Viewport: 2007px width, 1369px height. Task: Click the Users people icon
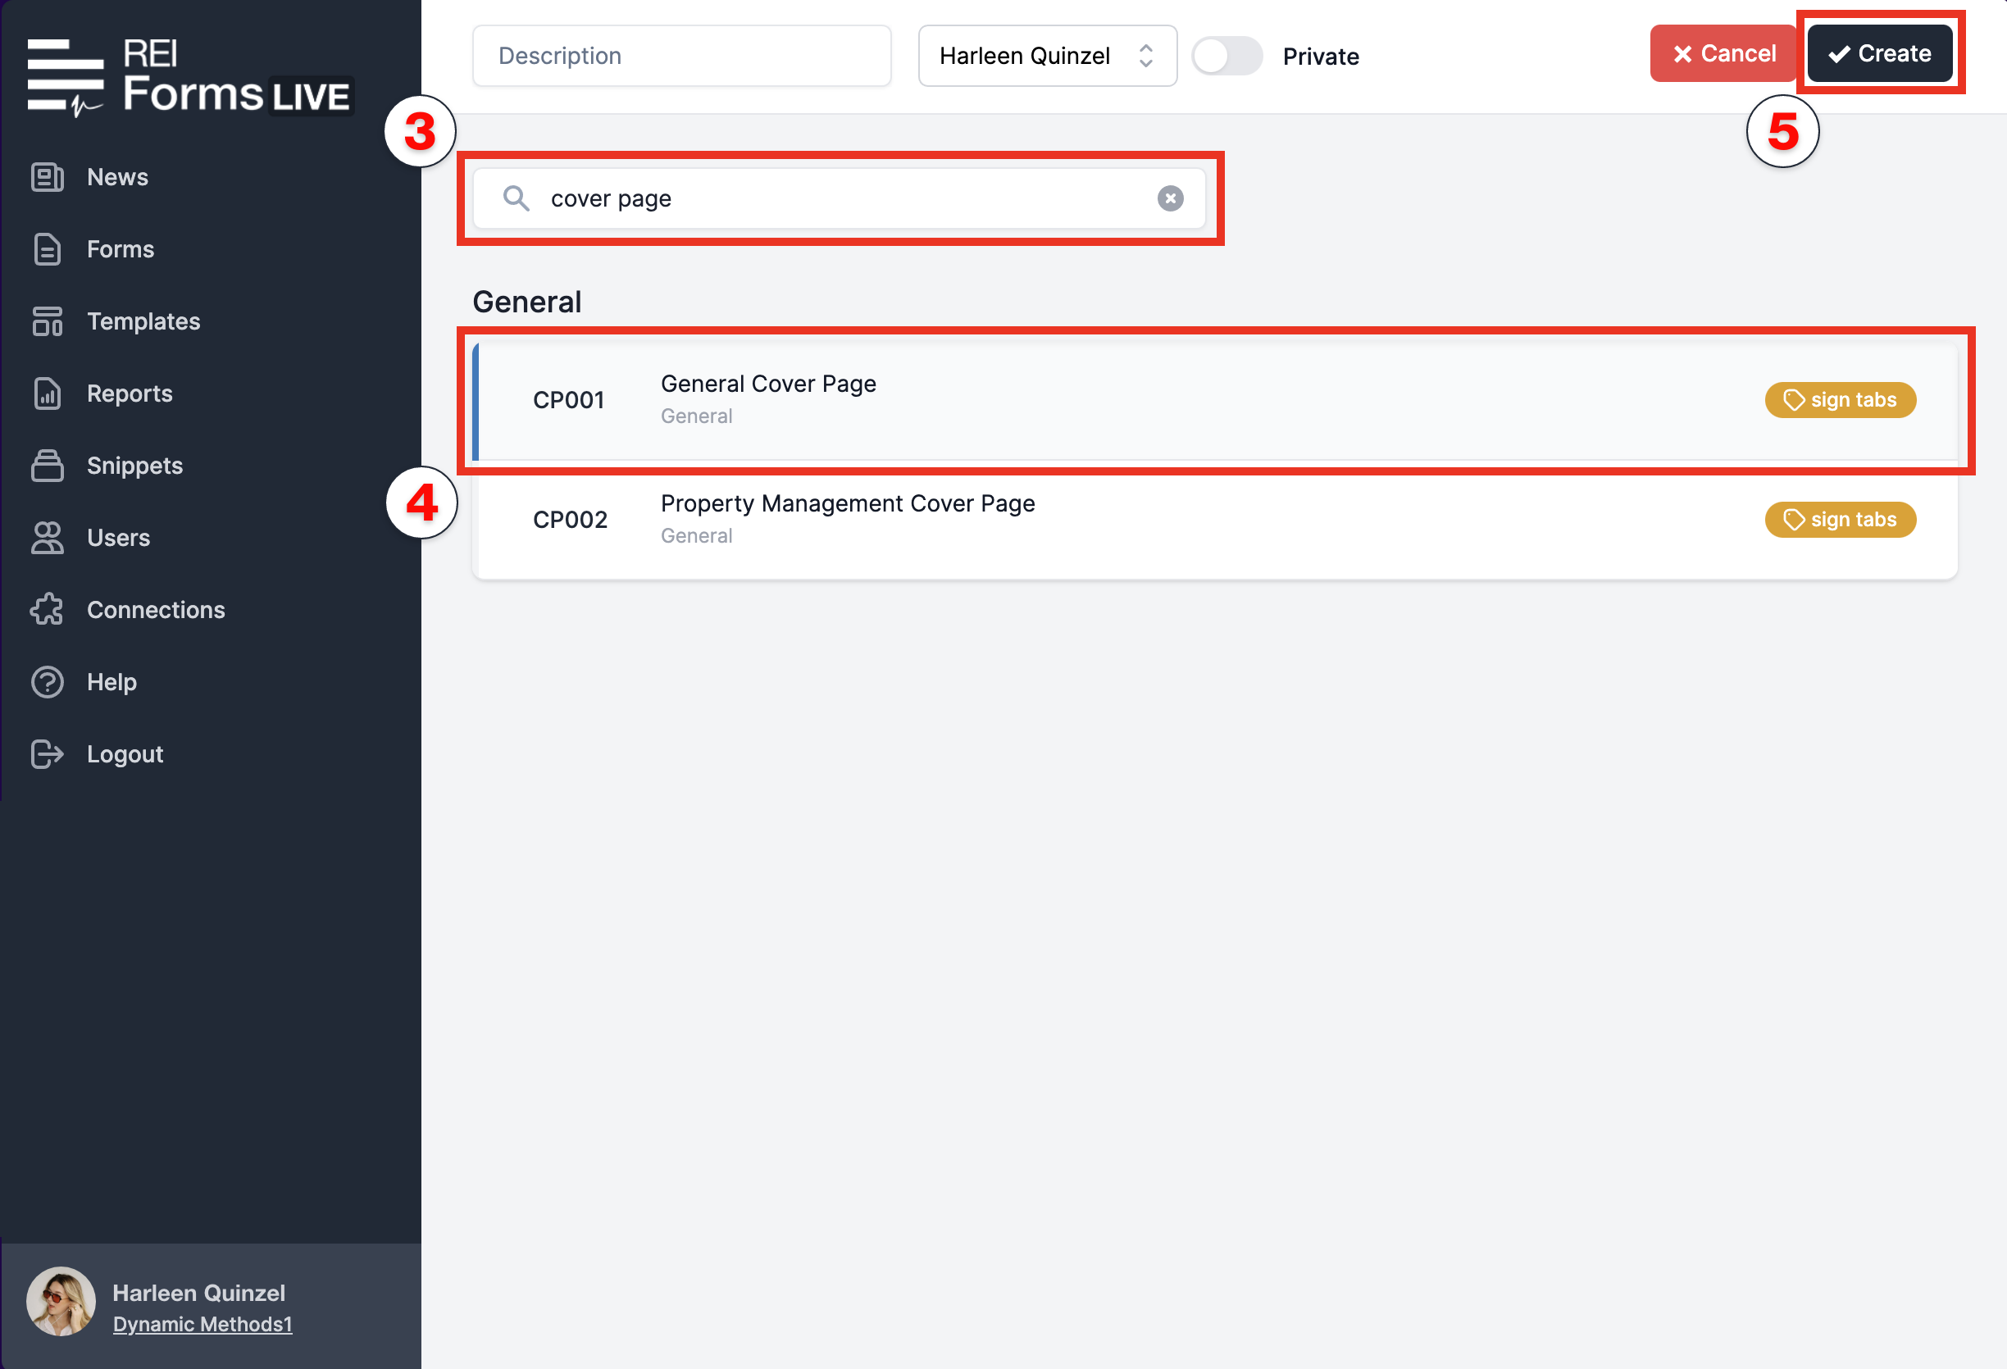48,538
